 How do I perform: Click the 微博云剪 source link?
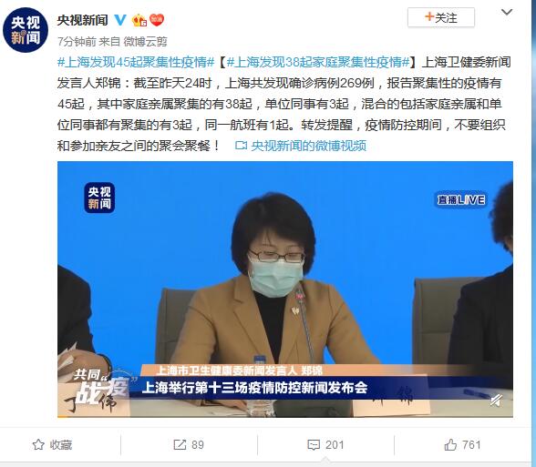145,42
